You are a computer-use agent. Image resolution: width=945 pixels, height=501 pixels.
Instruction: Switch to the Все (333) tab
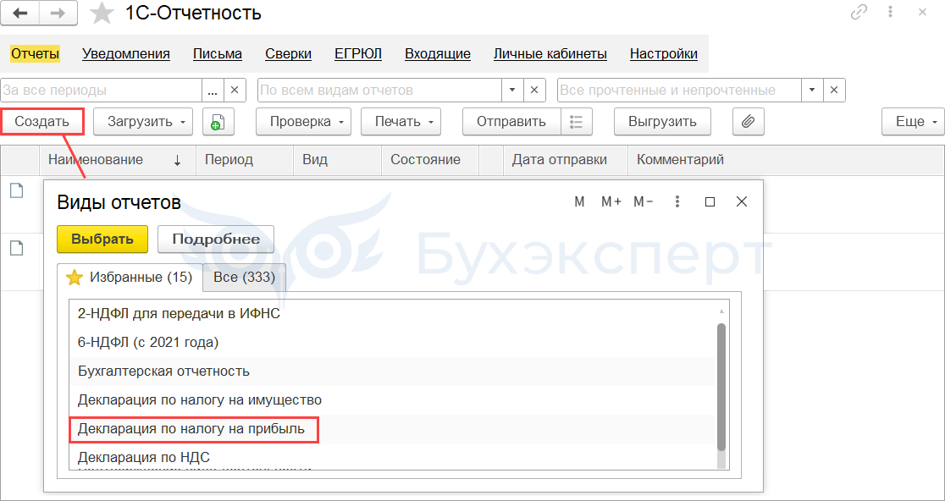(x=244, y=278)
